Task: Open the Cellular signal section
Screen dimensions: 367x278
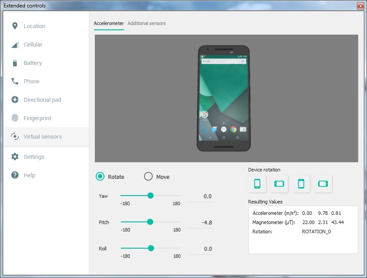Action: pyautogui.click(x=15, y=45)
